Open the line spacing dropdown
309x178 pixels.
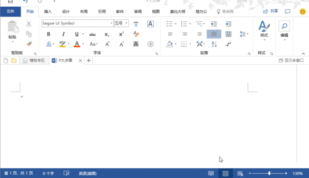(x=244, y=34)
